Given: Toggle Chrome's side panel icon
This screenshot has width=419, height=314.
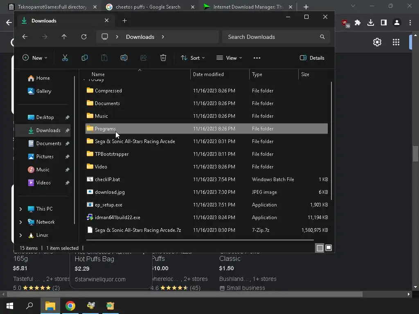Looking at the screenshot, I should 384,23.
